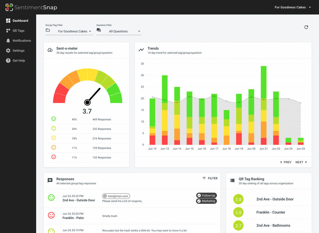
Task: Click red sad face on Franklin - Patio response
Action: tap(51, 215)
